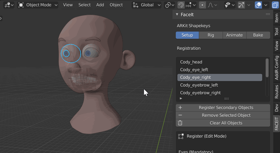Viewport: 280px width, 153px height.
Task: Click Register (Edit Mode) vertex icon
Action: [181, 136]
